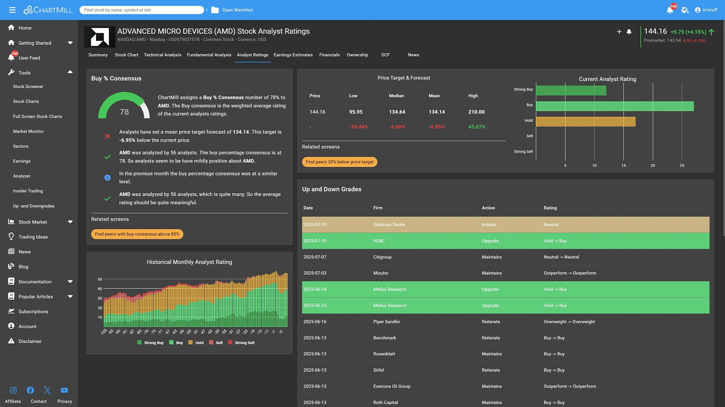Switch to the Stock Chart tab
This screenshot has width=725, height=407.
(126, 55)
